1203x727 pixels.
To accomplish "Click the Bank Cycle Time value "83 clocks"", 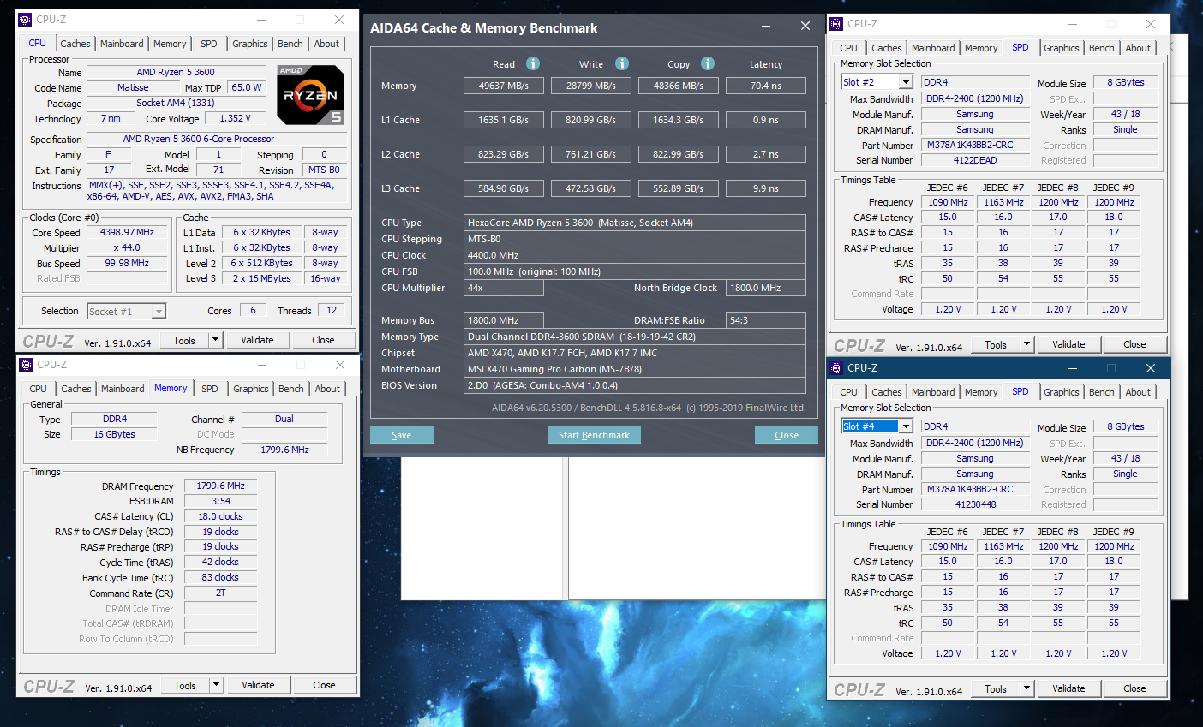I will click(x=220, y=577).
